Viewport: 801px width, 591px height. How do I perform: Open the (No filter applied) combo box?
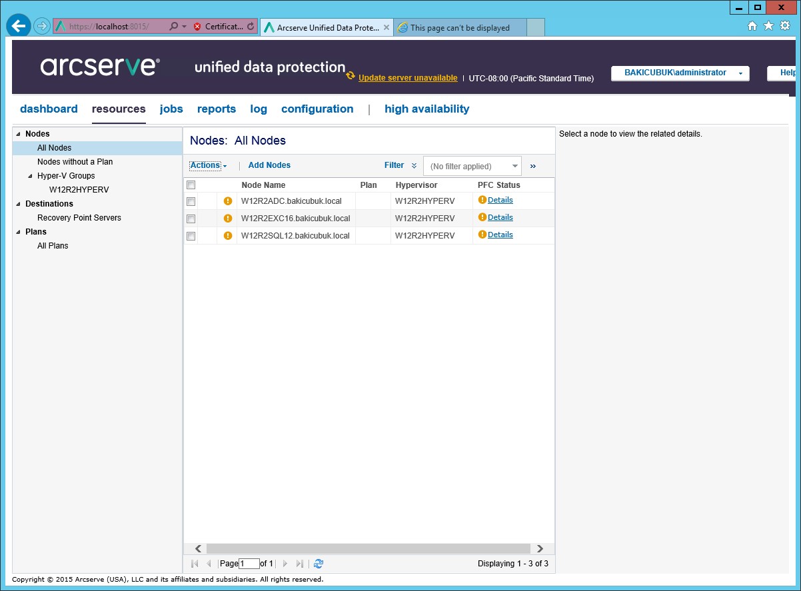(x=472, y=167)
